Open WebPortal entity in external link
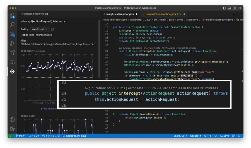The width and height of the screenshot is (251, 148). [52, 29]
